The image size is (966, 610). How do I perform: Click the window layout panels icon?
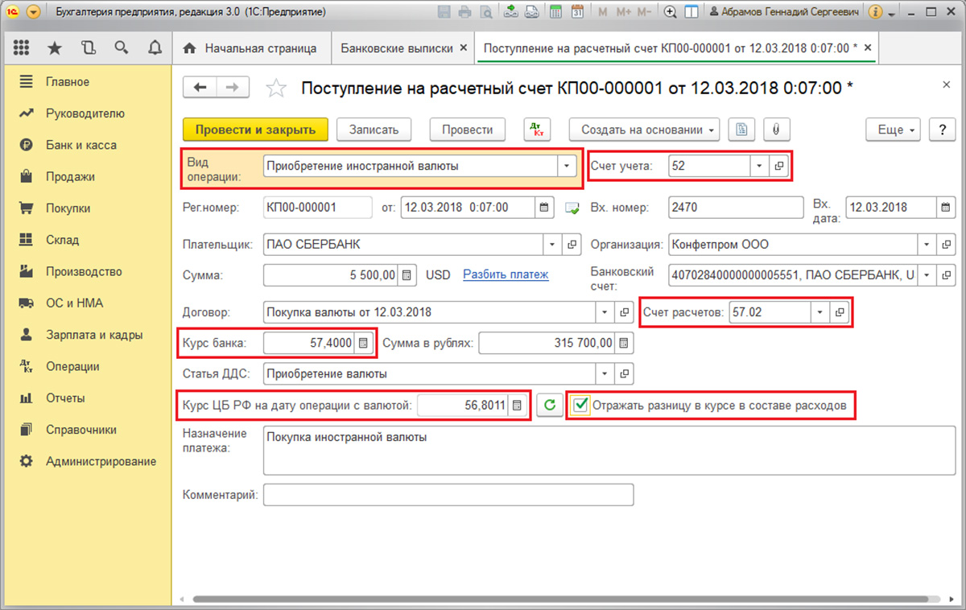pos(691,12)
